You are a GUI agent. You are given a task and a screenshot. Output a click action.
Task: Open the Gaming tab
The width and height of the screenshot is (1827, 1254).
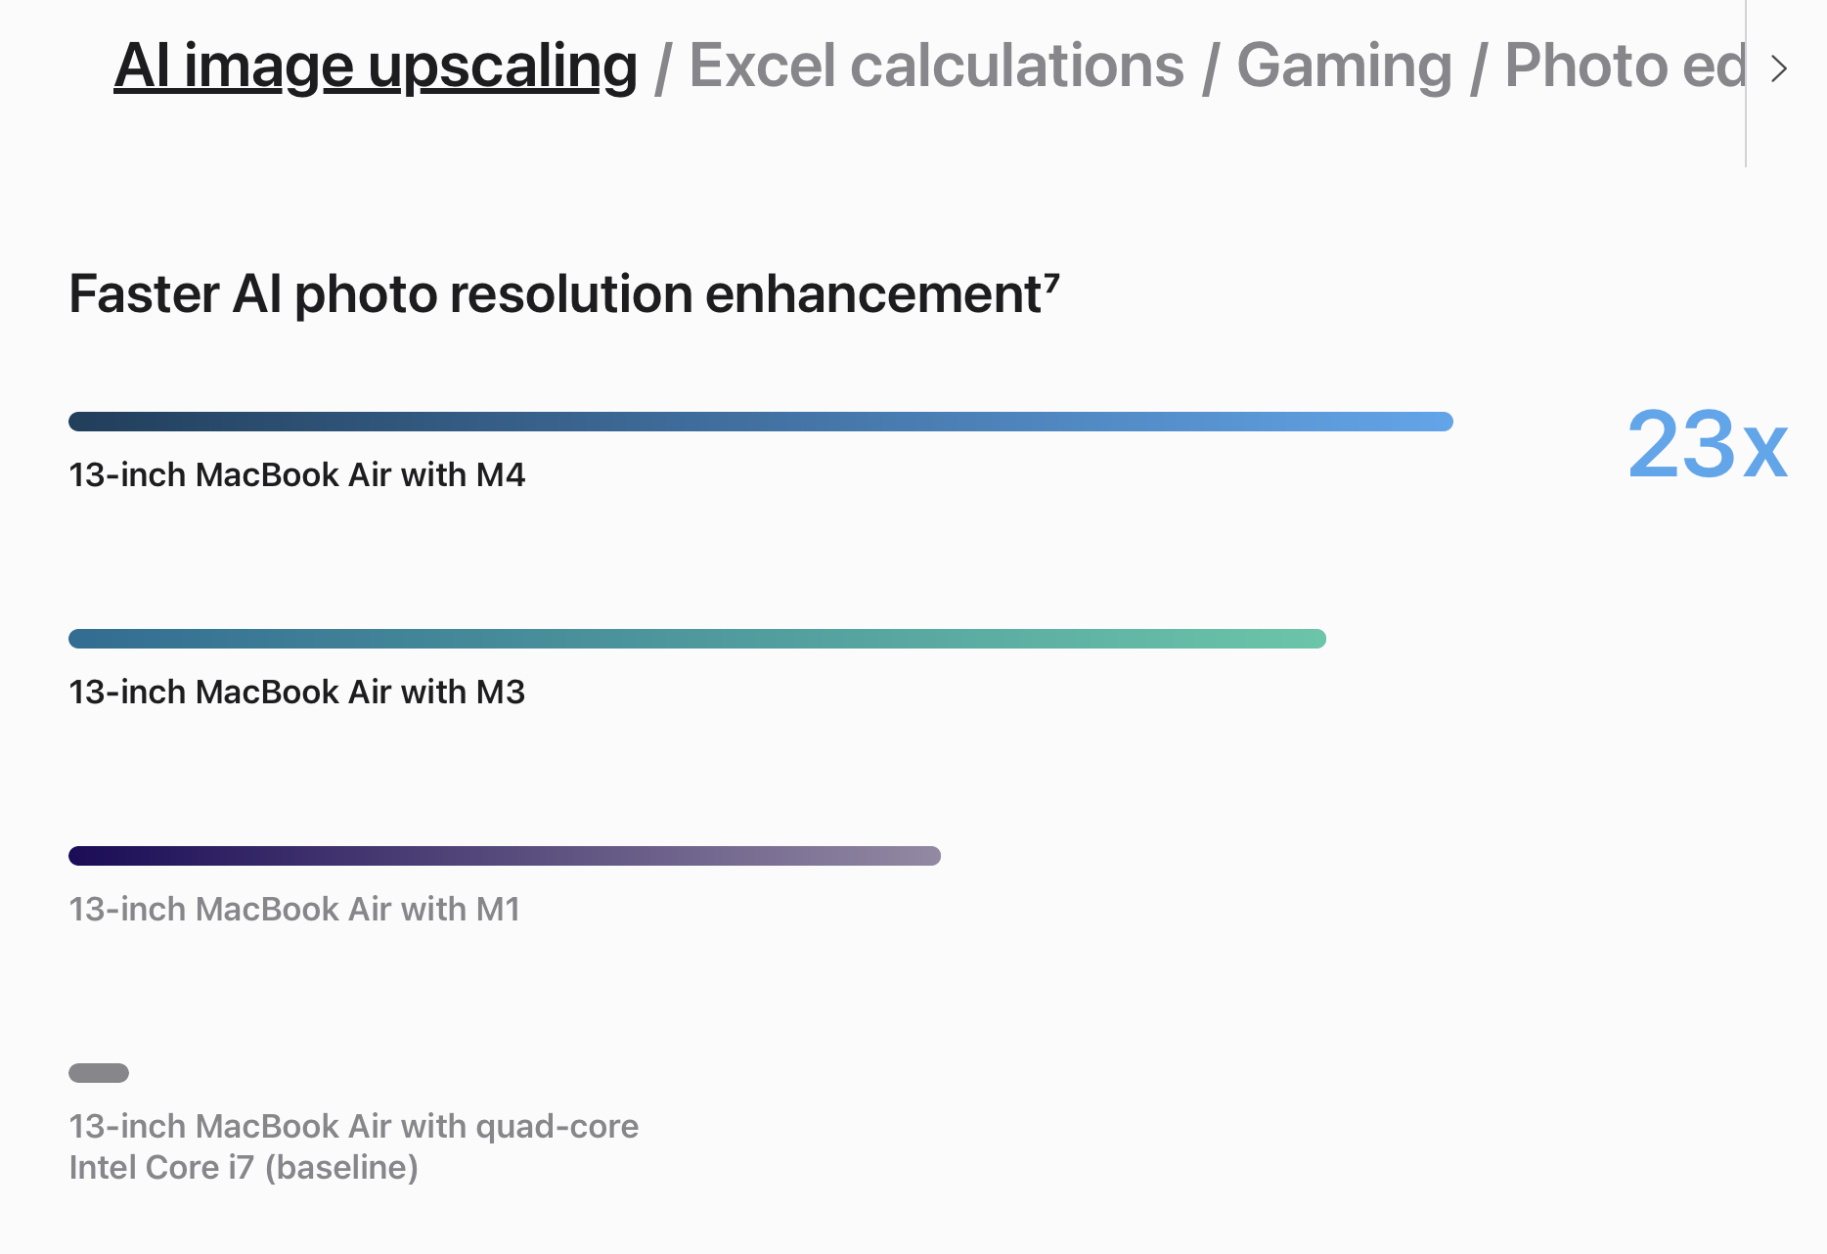point(1345,67)
